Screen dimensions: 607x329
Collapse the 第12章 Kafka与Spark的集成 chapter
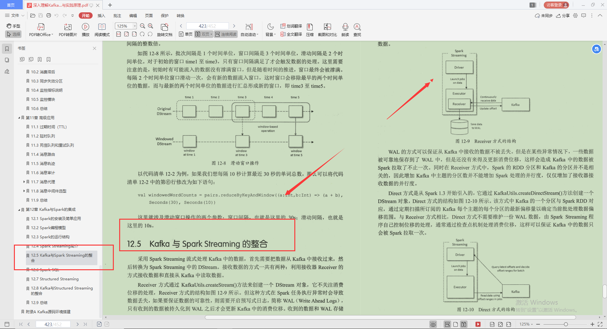pos(19,209)
